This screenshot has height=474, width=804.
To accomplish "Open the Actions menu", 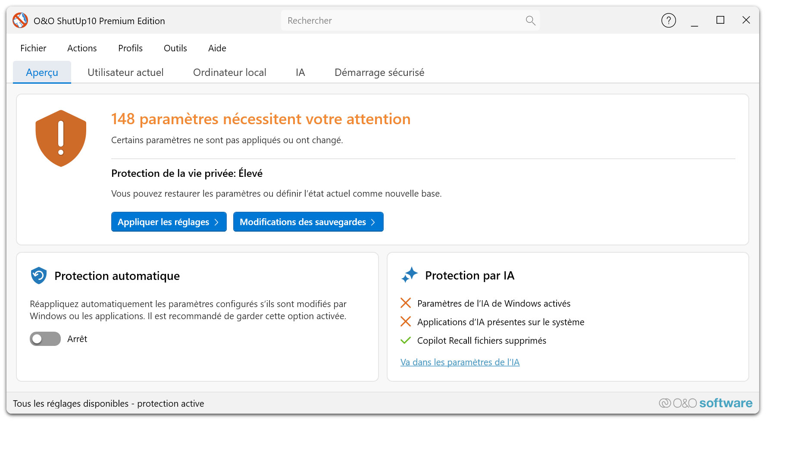I will pos(82,48).
